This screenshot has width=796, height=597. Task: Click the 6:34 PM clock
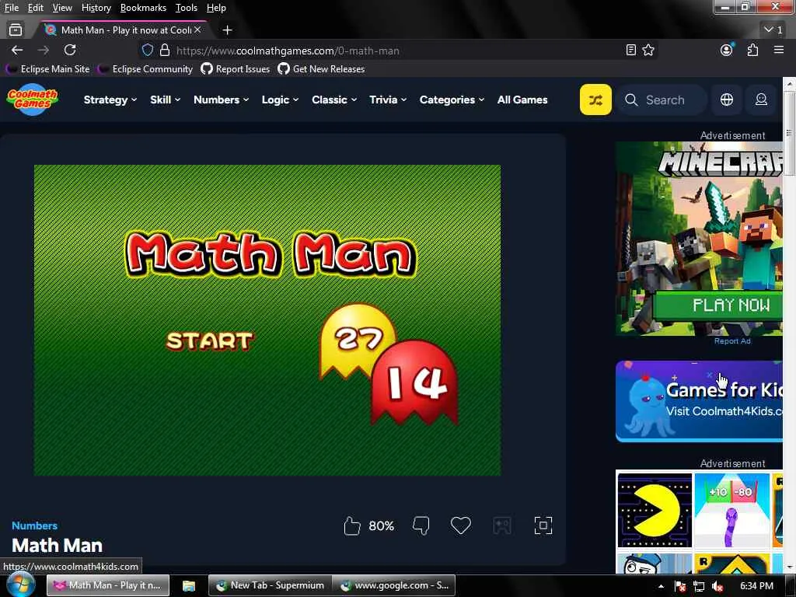coord(756,586)
